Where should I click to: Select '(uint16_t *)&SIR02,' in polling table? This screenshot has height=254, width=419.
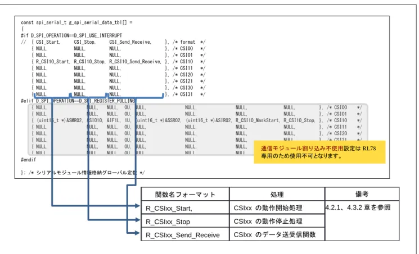[x=209, y=121]
